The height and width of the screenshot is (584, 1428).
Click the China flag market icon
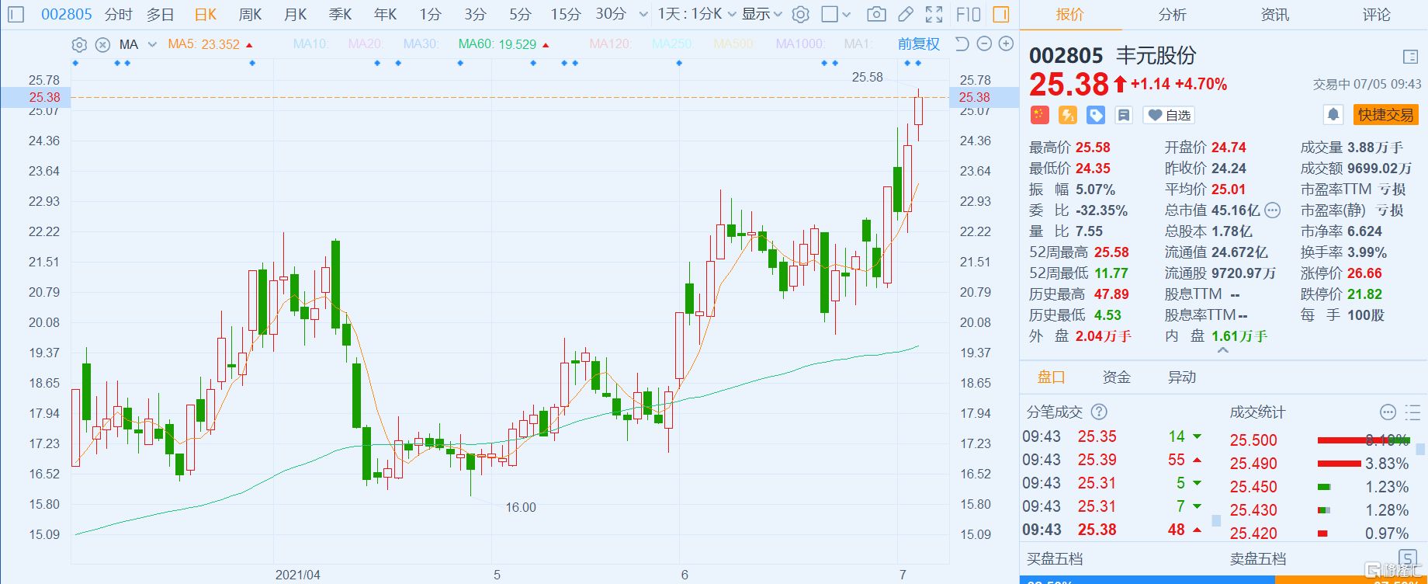click(1040, 115)
